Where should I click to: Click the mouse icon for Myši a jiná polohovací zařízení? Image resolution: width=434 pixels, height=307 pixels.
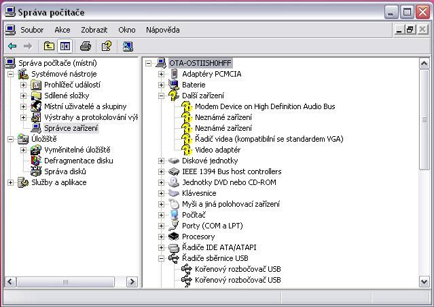click(174, 204)
